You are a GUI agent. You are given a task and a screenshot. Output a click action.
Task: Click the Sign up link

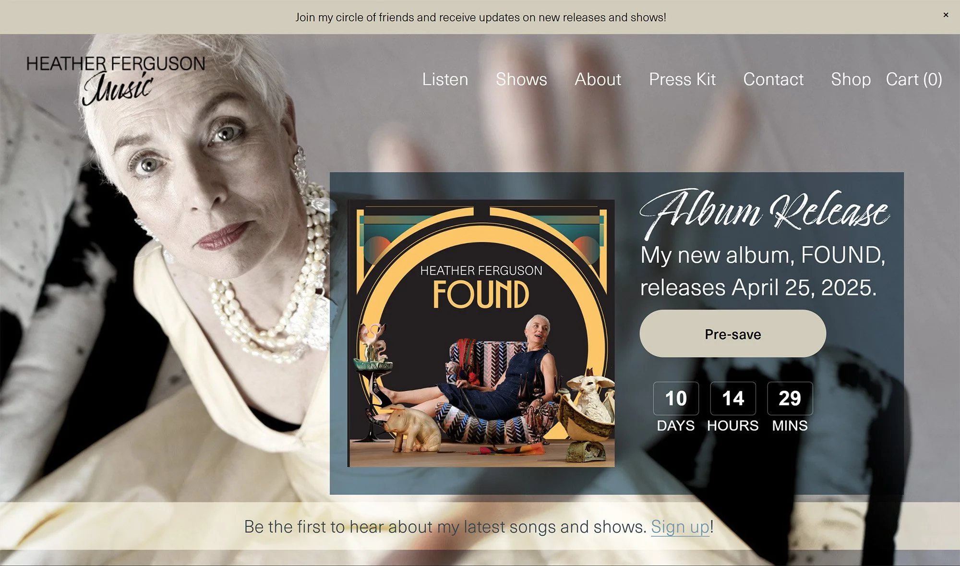pos(680,527)
